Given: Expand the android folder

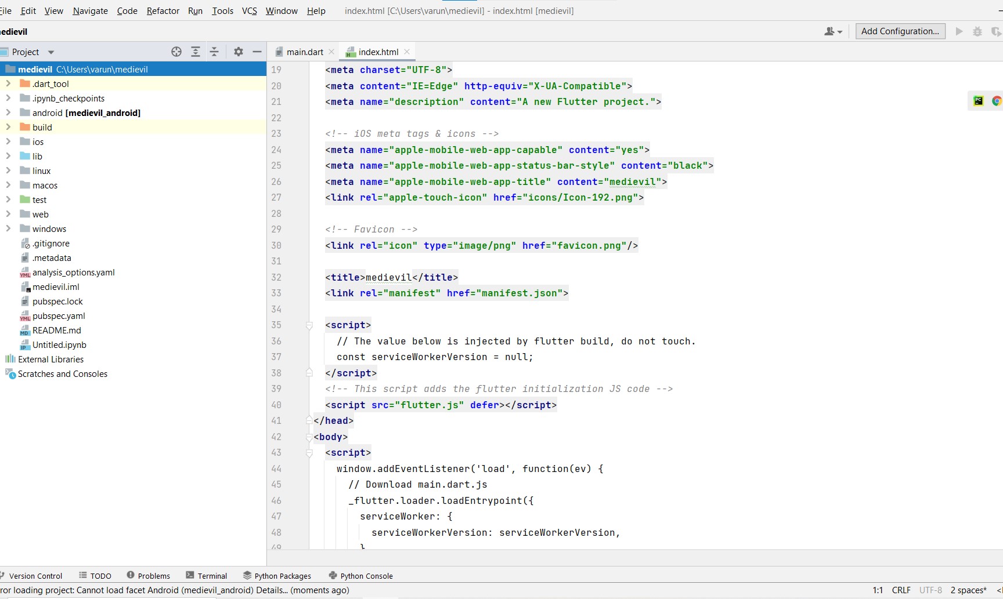Looking at the screenshot, I should pos(8,112).
